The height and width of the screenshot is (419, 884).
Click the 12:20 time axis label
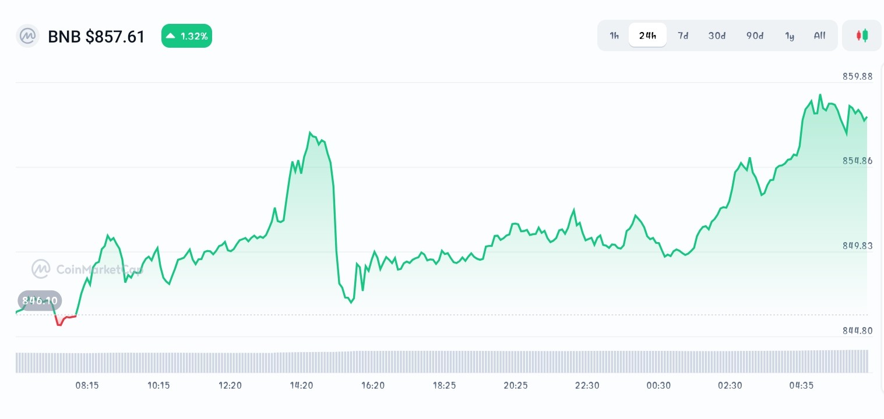[230, 385]
